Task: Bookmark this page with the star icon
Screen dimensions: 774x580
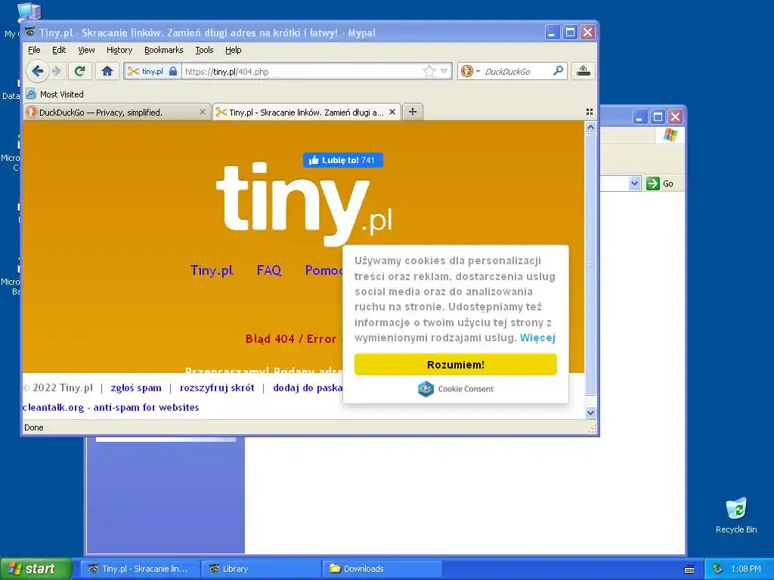Action: [x=429, y=72]
